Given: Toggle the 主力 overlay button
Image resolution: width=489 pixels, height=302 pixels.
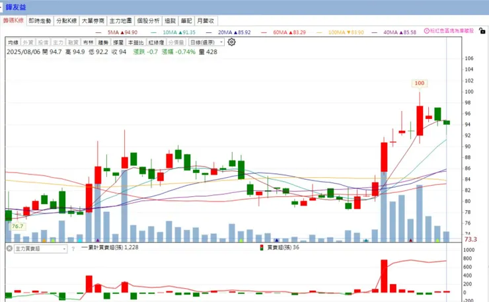Looking at the screenshot, I should [x=58, y=42].
